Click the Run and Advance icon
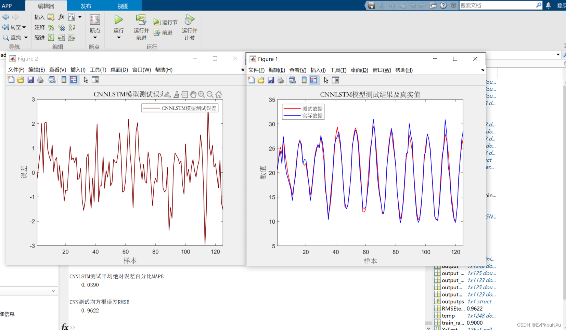Screen dimensions: 566x330 coord(141,19)
